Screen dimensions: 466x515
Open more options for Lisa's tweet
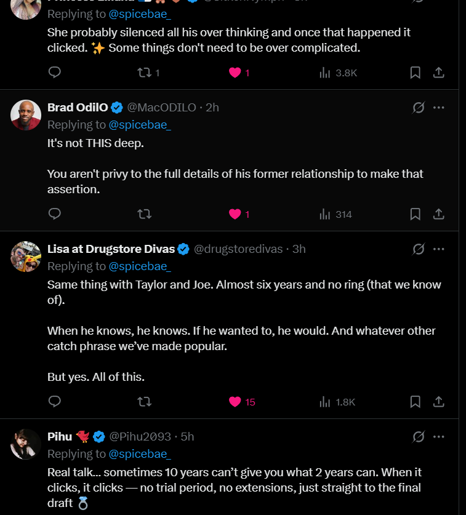(x=438, y=249)
